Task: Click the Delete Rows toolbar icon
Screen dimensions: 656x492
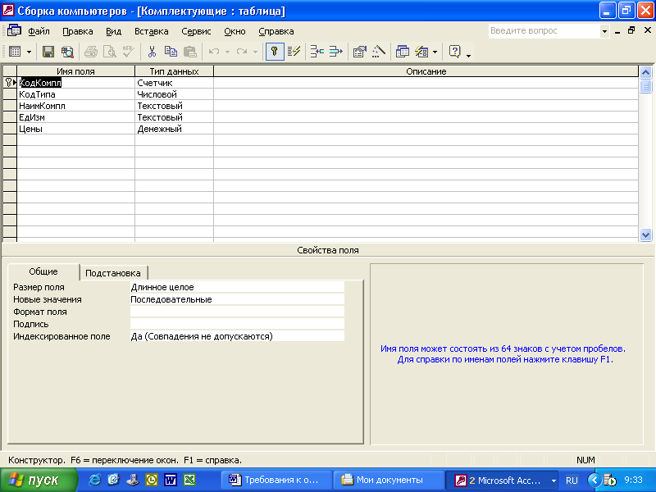Action: click(x=336, y=52)
